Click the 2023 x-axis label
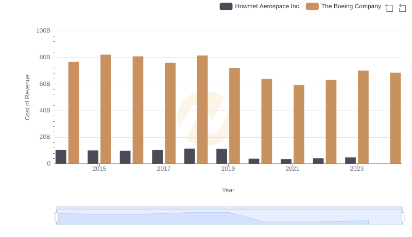This screenshot has width=412, height=237. (x=357, y=169)
